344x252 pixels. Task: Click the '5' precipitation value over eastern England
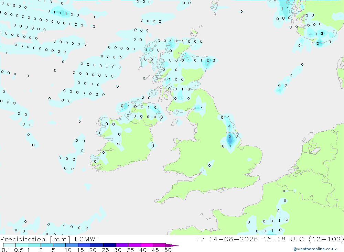[x=230, y=136]
